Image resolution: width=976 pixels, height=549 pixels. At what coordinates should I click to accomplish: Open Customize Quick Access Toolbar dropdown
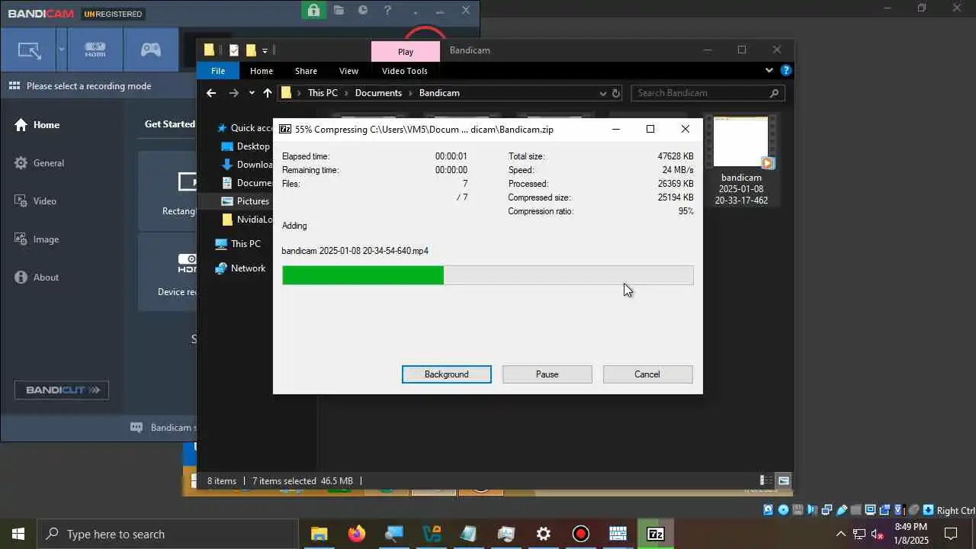[x=265, y=50]
